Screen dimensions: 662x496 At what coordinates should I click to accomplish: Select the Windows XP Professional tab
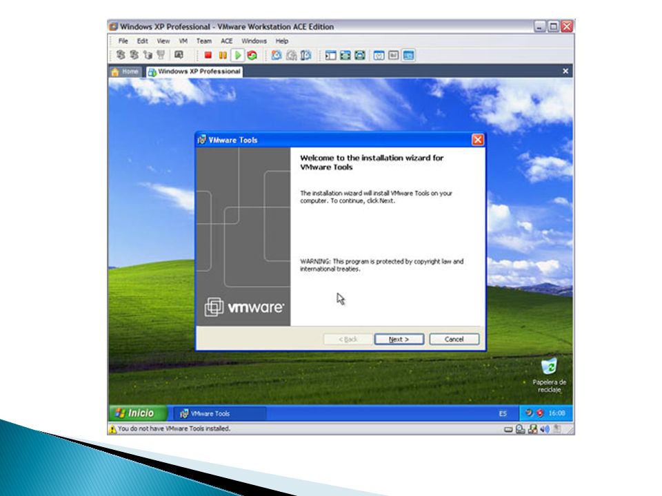pos(194,71)
